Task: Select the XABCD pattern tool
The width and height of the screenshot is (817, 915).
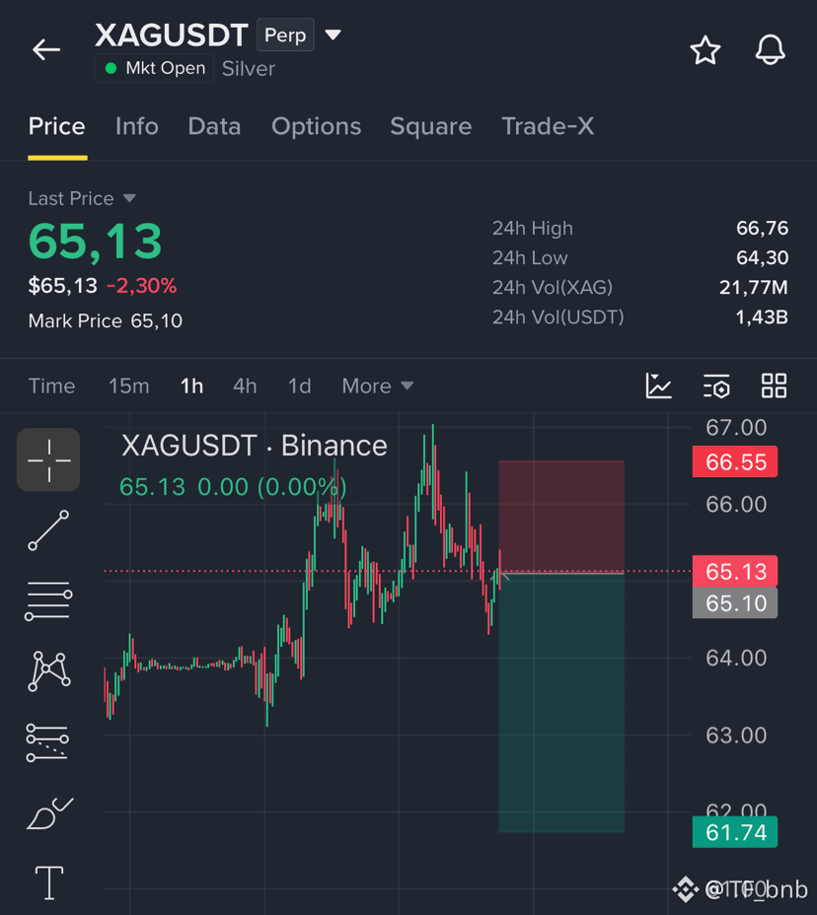Action: pyautogui.click(x=49, y=671)
